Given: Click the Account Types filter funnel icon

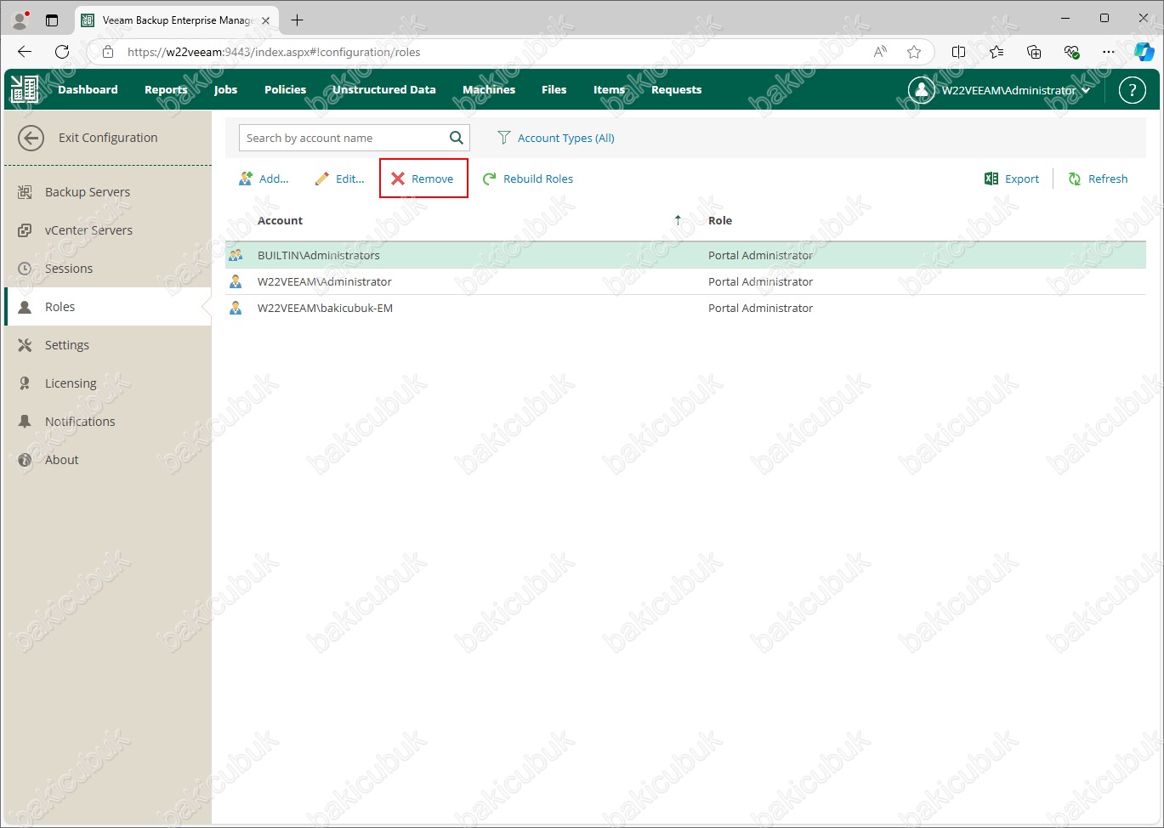Looking at the screenshot, I should (x=503, y=138).
